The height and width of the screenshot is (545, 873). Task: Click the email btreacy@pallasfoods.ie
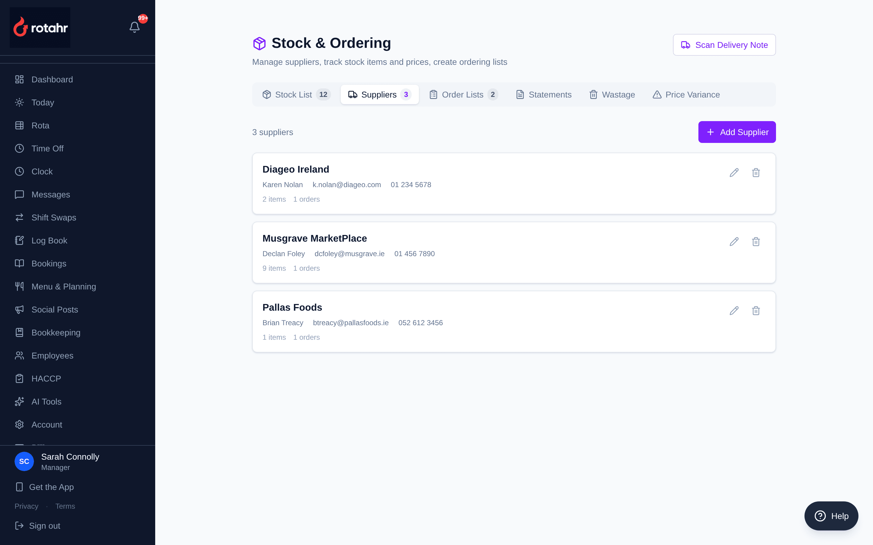tap(351, 322)
